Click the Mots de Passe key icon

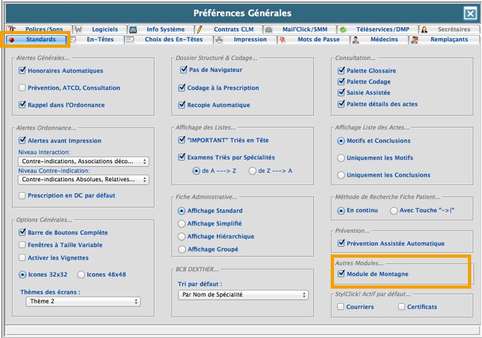[282, 40]
